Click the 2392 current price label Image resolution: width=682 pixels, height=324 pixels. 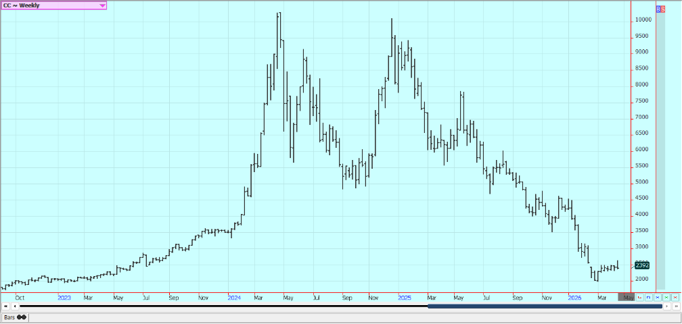[x=642, y=265]
